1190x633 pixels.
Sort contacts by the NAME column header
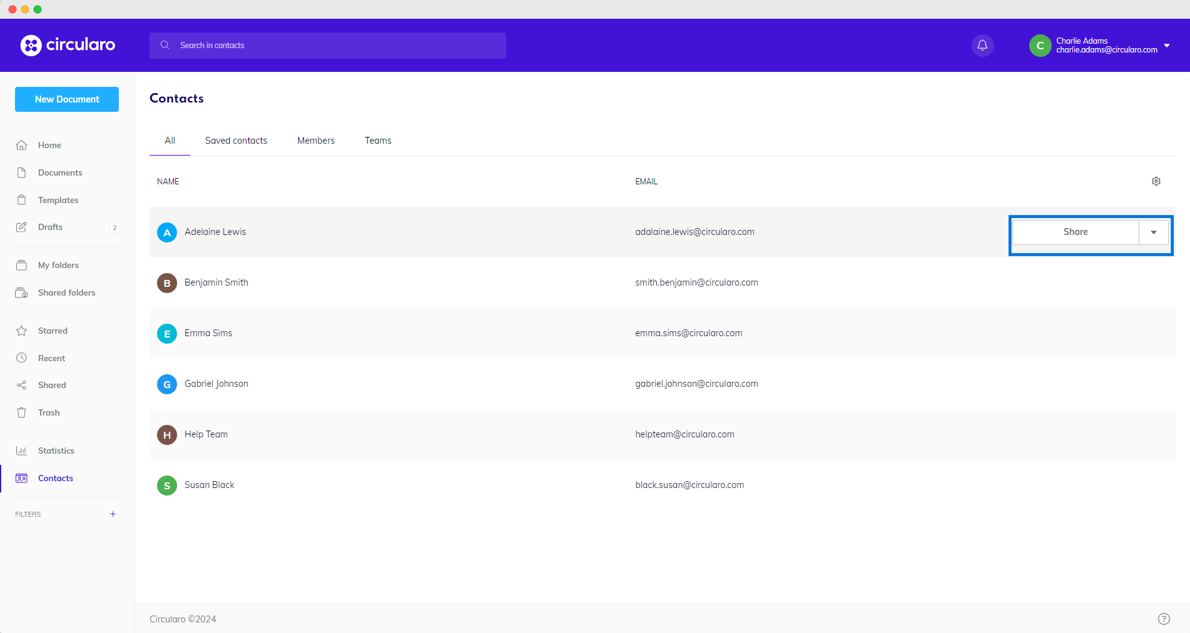pos(168,181)
